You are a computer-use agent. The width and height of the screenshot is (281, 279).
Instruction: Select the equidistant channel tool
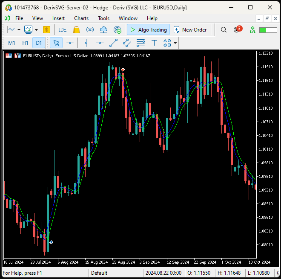point(127,43)
